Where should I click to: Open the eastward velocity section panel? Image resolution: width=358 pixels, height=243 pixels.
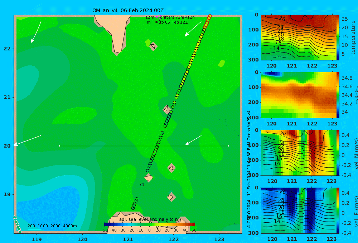(299, 210)
